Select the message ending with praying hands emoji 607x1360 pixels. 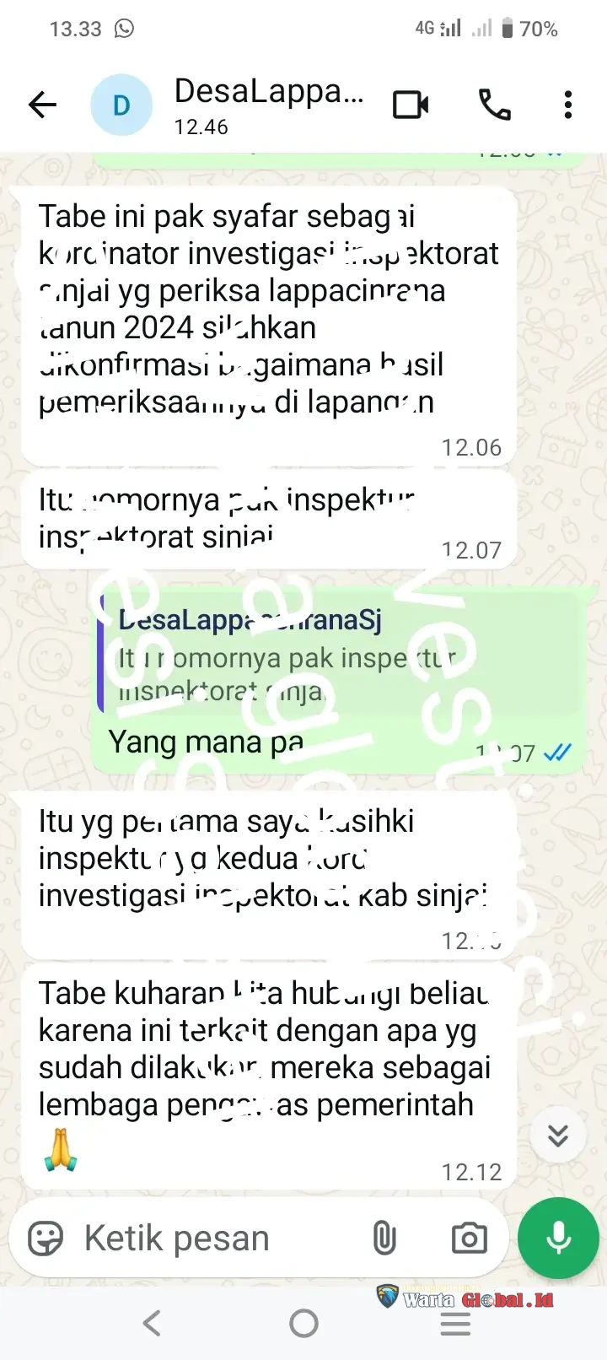tap(269, 1076)
